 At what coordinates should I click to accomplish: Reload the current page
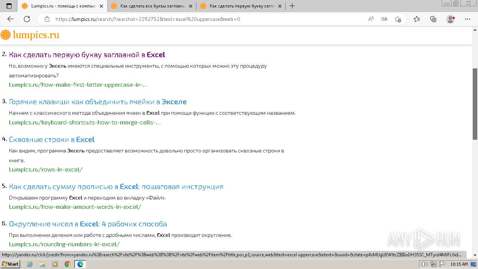pyautogui.click(x=27, y=19)
